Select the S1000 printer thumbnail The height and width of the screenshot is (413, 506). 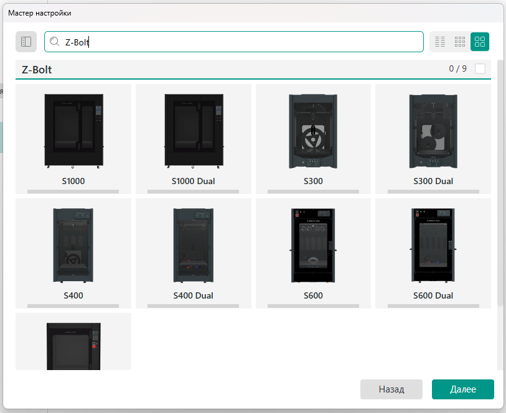tap(74, 131)
